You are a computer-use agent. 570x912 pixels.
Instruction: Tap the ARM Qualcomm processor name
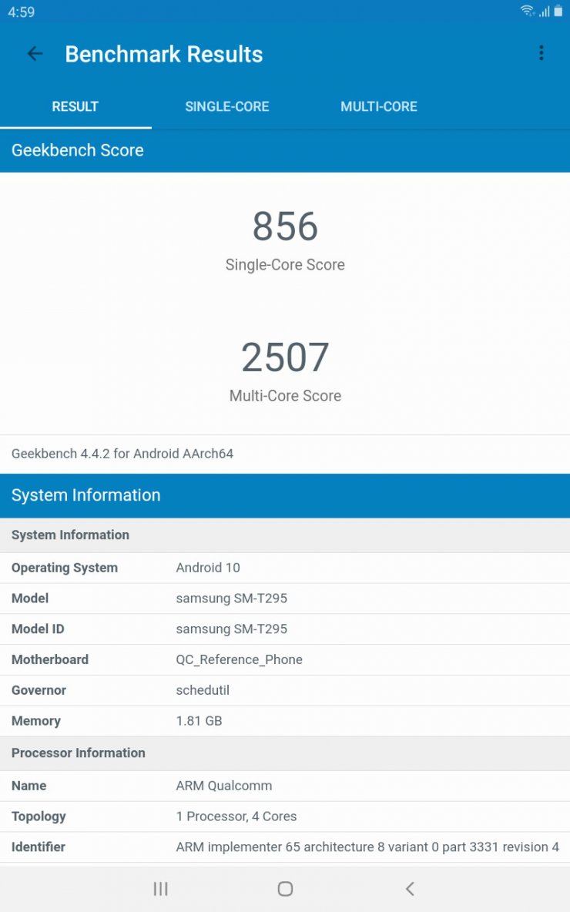[224, 786]
